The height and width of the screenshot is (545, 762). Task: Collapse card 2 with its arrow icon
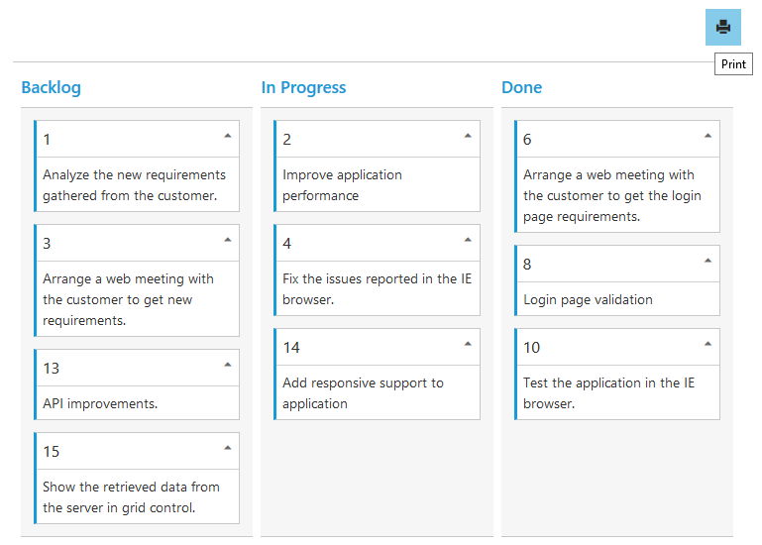pos(468,136)
